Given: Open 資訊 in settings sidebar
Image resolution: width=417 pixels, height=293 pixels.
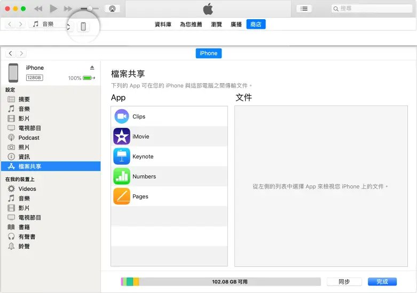Looking at the screenshot, I should 51,157.
